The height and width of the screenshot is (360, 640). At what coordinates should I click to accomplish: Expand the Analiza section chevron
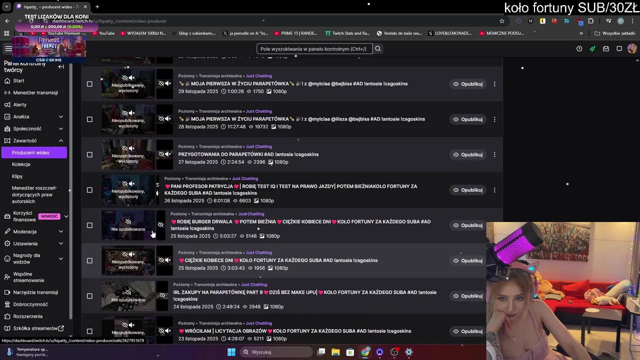tap(61, 116)
